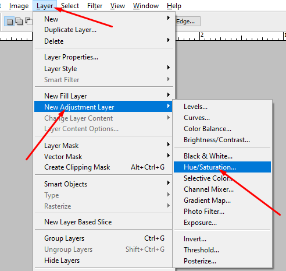
Task: Open the Help menu
Action: click(x=174, y=6)
